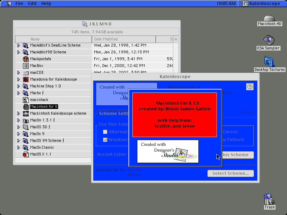Click the 10:05 AM menu bar clock
This screenshot has width=287, height=215.
(226, 4)
